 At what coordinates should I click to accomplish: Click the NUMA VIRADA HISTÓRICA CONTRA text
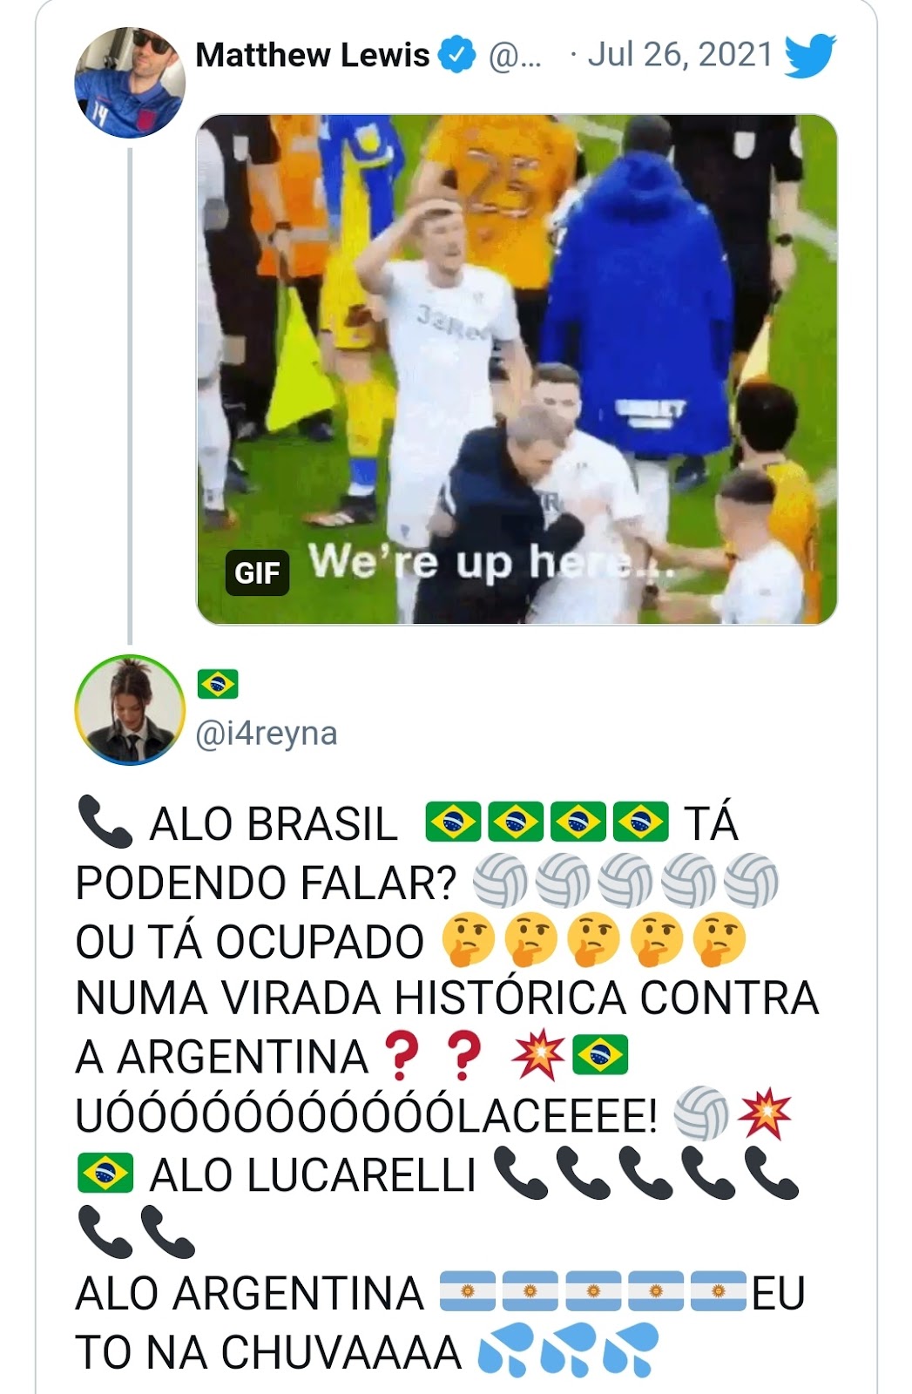tap(448, 998)
